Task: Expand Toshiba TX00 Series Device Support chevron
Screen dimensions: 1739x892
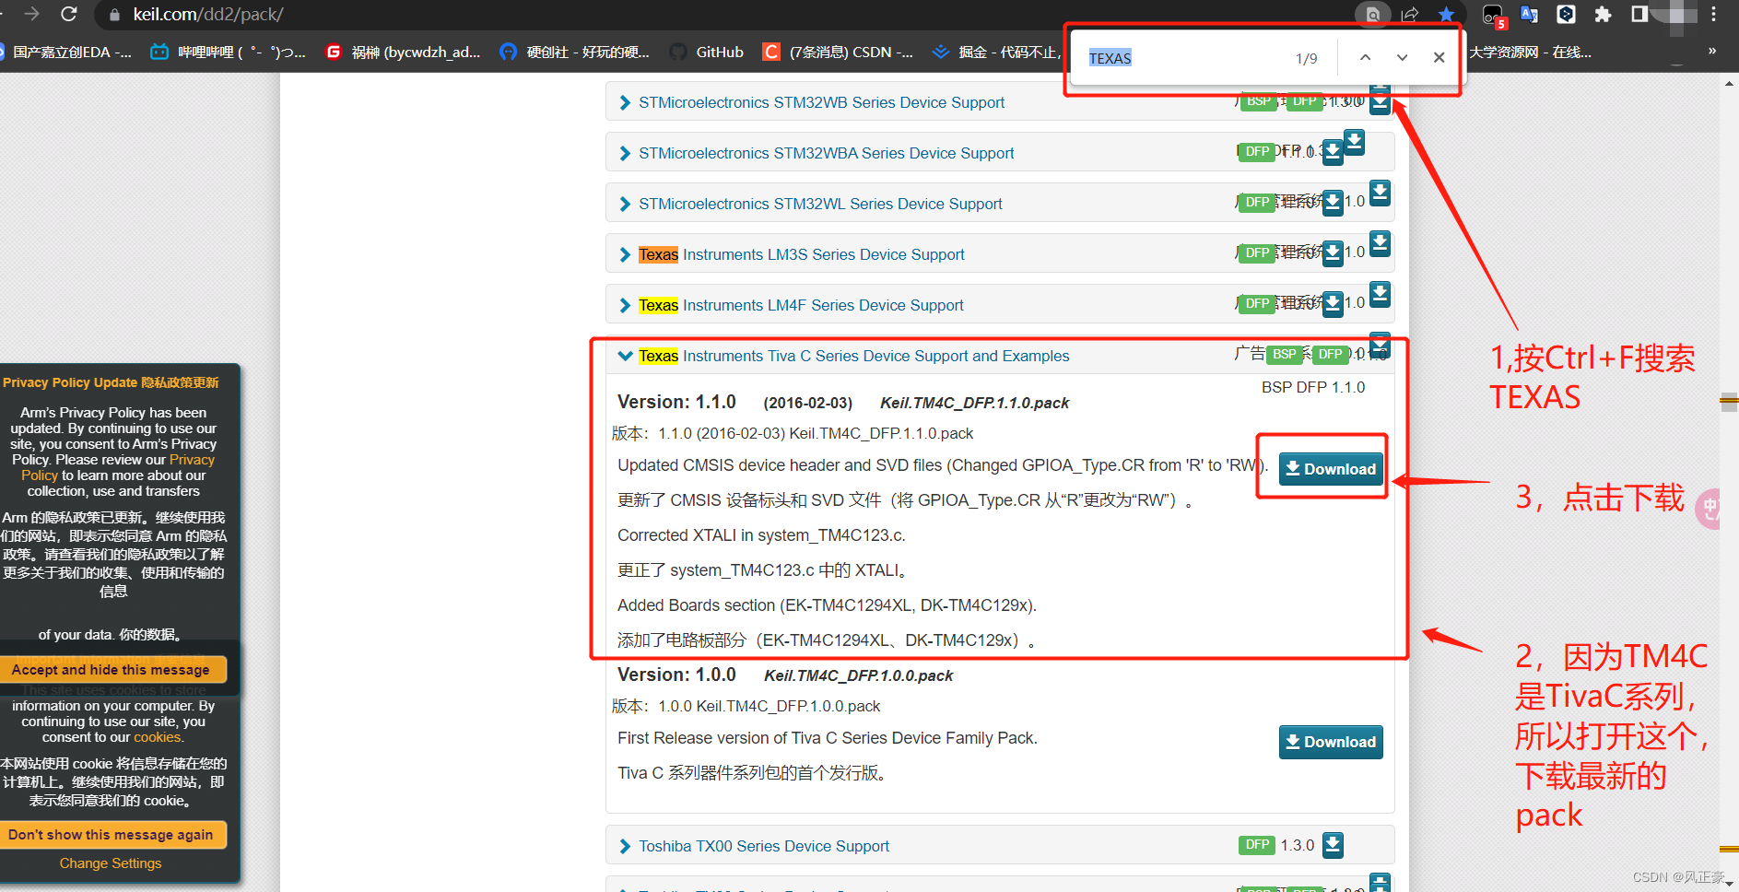Action: (625, 846)
